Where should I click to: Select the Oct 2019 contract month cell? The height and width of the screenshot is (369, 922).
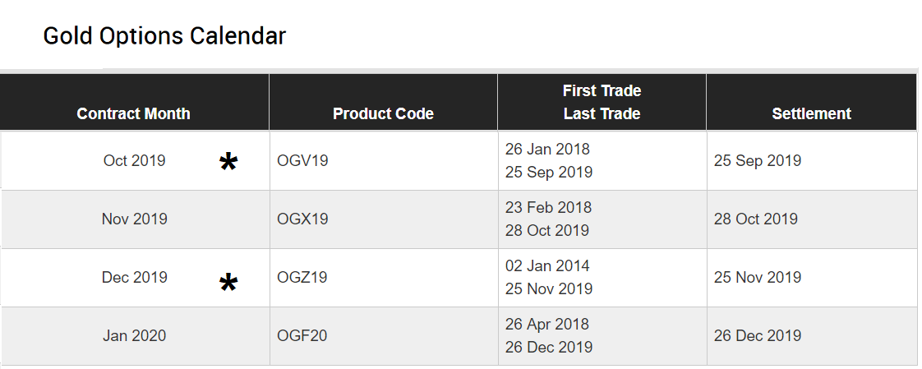(x=135, y=160)
